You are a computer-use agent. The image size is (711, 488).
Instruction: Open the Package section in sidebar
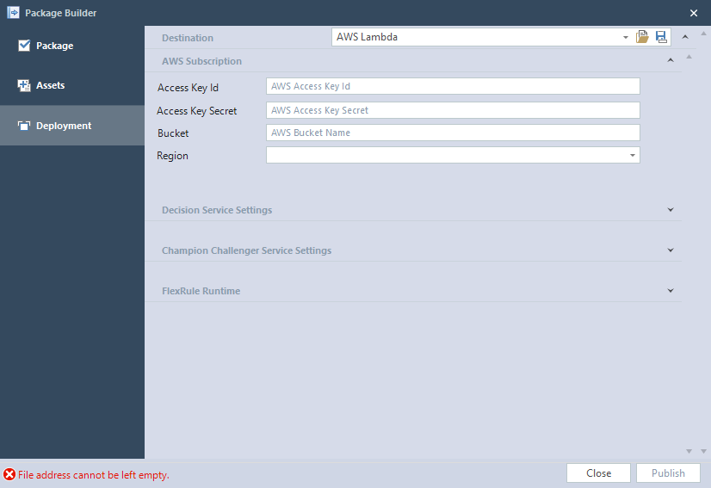72,46
